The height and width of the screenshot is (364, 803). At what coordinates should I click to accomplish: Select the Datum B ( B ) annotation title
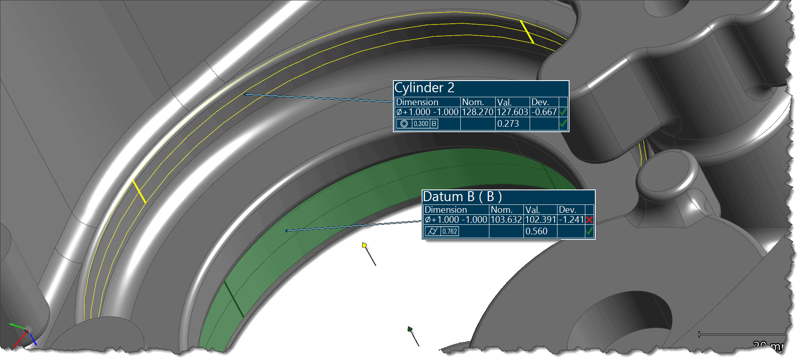click(x=462, y=197)
